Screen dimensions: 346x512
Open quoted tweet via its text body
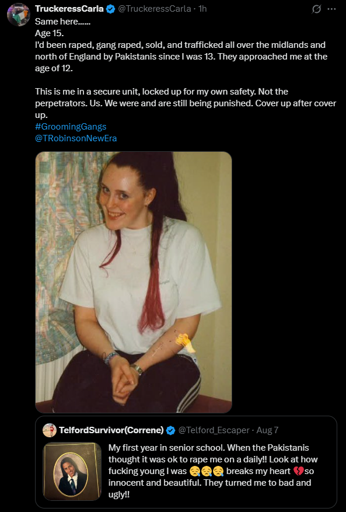(213, 471)
